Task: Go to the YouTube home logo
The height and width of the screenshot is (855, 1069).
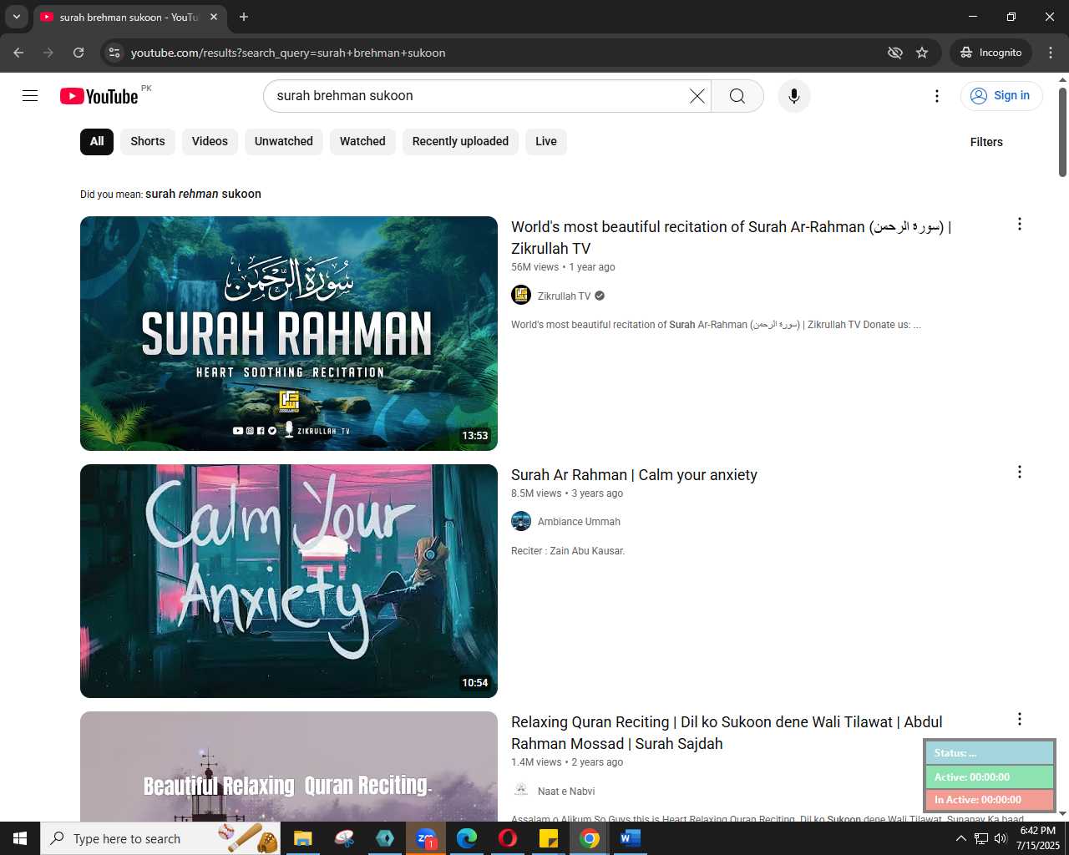Action: click(x=99, y=96)
